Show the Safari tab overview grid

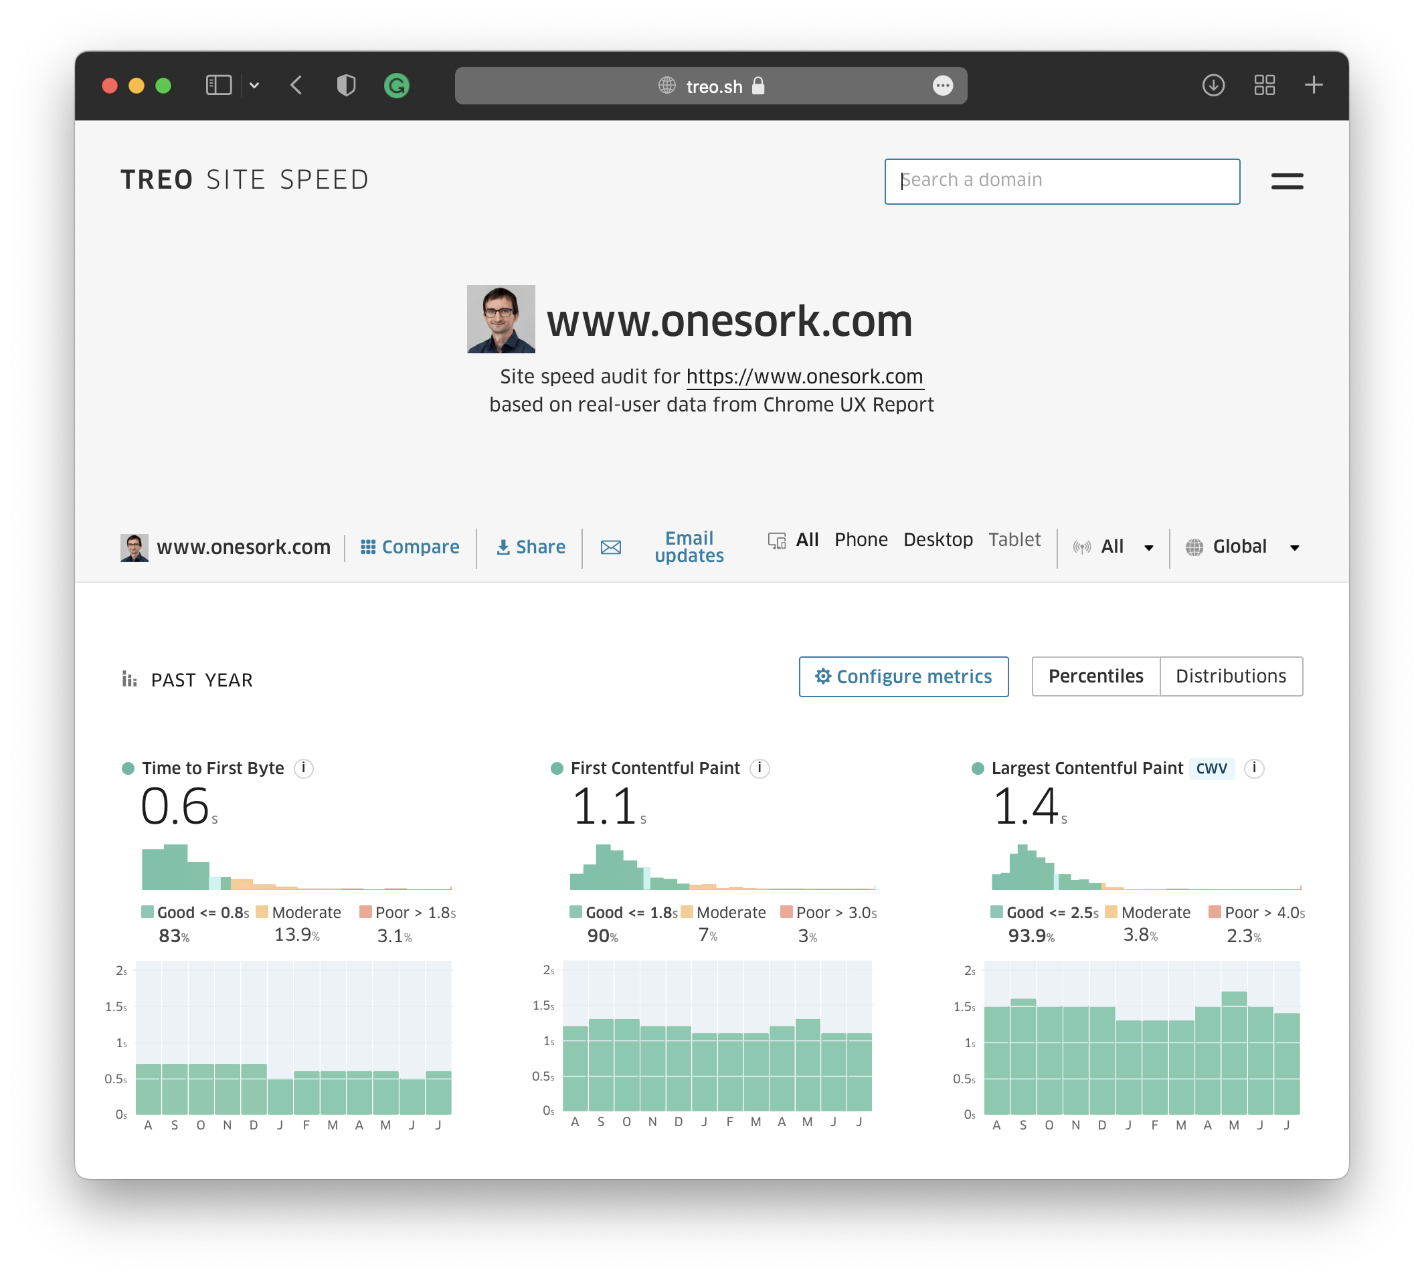point(1264,86)
